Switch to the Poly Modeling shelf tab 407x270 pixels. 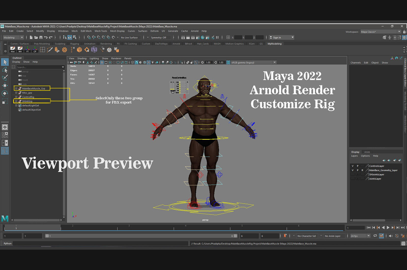pos(42,44)
